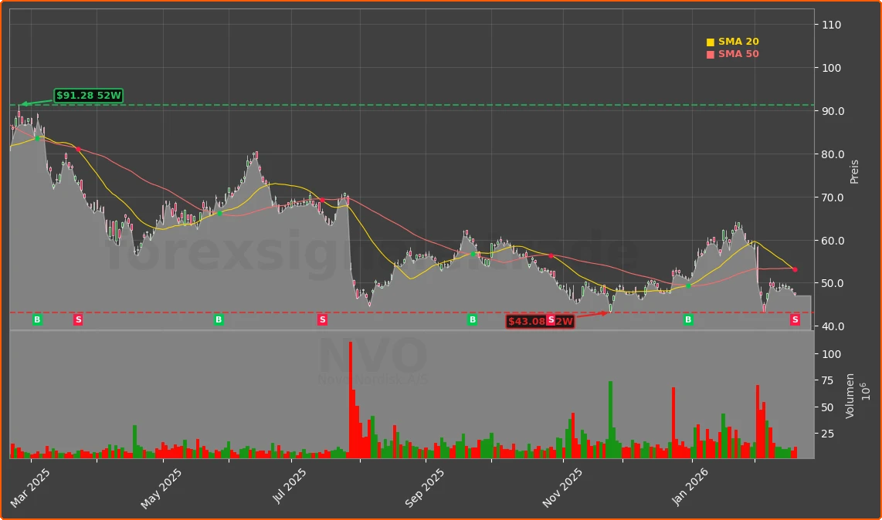Toggle the SMA 20 indicator legend swatch

(x=711, y=41)
